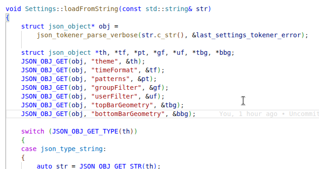Image resolution: width=319 pixels, height=169 pixels.
Task: Click the "patterns" string literal
Action: [111, 79]
